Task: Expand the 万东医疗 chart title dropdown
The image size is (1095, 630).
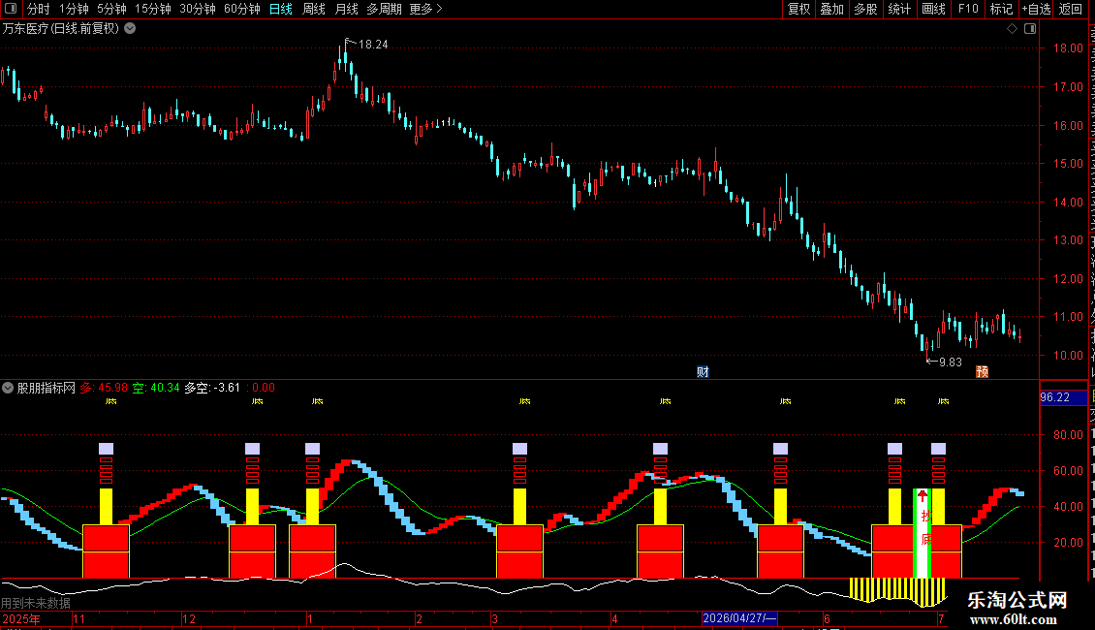Action: click(x=130, y=29)
